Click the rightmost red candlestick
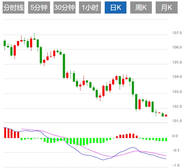 pos(166,115)
